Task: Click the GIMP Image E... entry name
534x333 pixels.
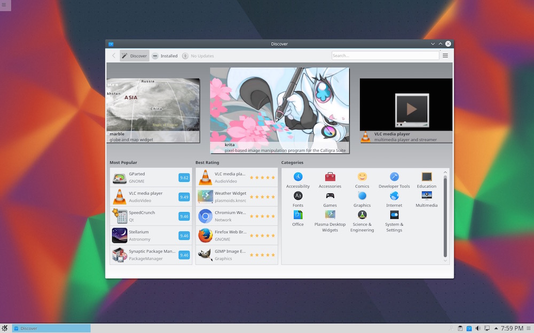Action: click(230, 251)
